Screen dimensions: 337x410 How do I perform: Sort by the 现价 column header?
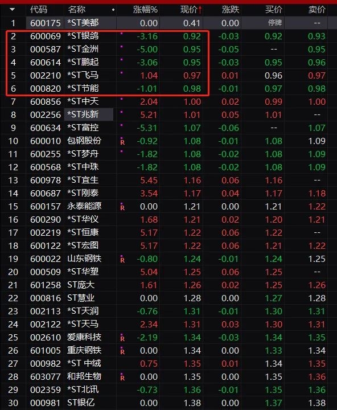[x=191, y=10]
